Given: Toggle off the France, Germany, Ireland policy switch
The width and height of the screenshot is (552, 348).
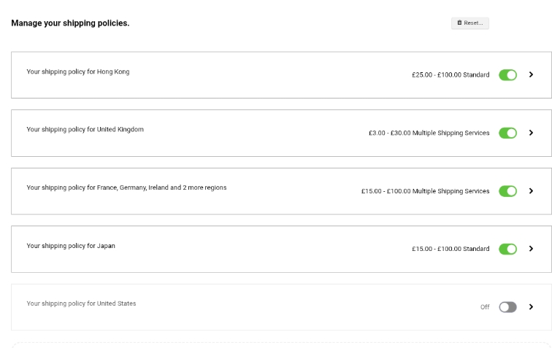Looking at the screenshot, I should point(507,191).
